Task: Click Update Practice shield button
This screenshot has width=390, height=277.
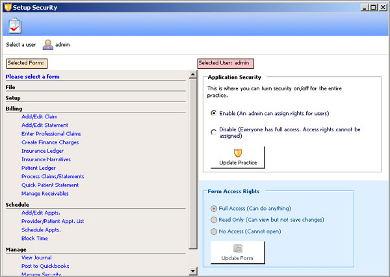Action: click(238, 157)
